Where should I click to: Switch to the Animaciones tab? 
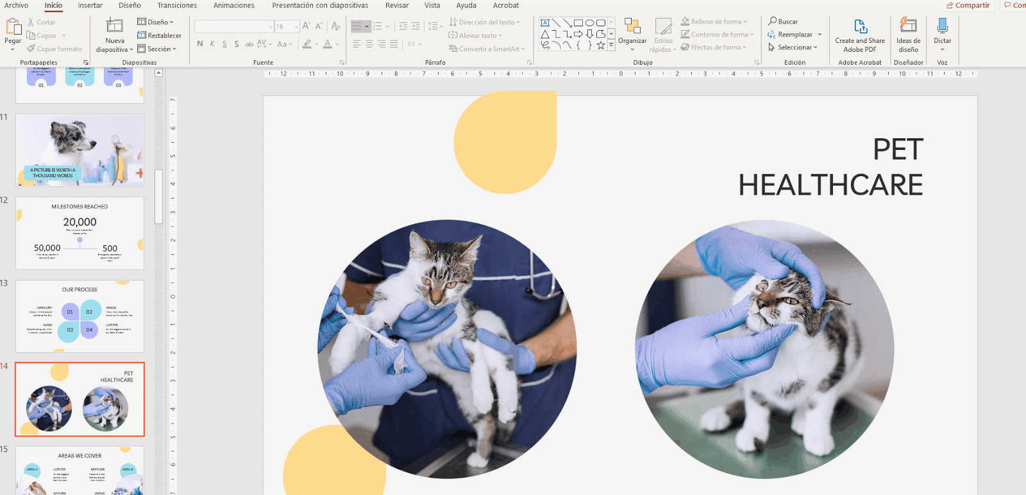tap(234, 5)
